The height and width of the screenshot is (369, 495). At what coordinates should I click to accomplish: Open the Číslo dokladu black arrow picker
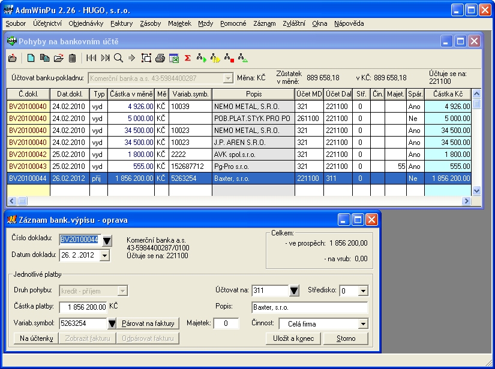pos(107,241)
